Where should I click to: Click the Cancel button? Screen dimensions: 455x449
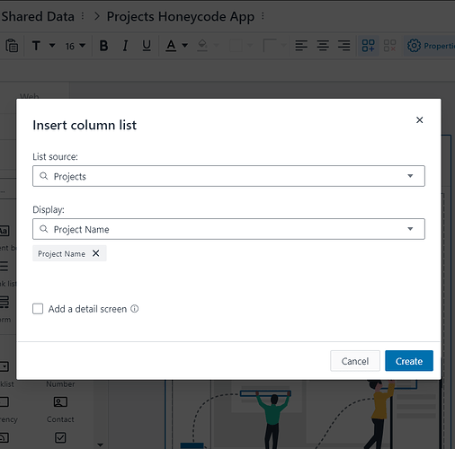(355, 361)
